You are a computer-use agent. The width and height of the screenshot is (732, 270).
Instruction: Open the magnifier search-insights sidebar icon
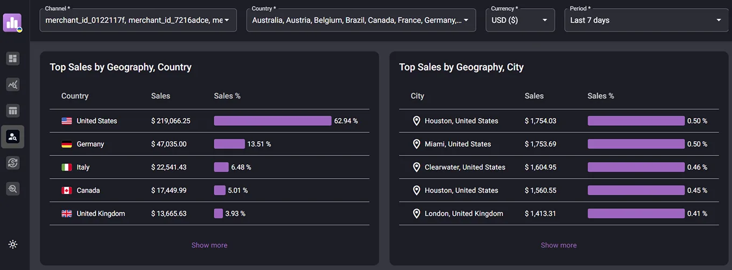click(x=13, y=188)
